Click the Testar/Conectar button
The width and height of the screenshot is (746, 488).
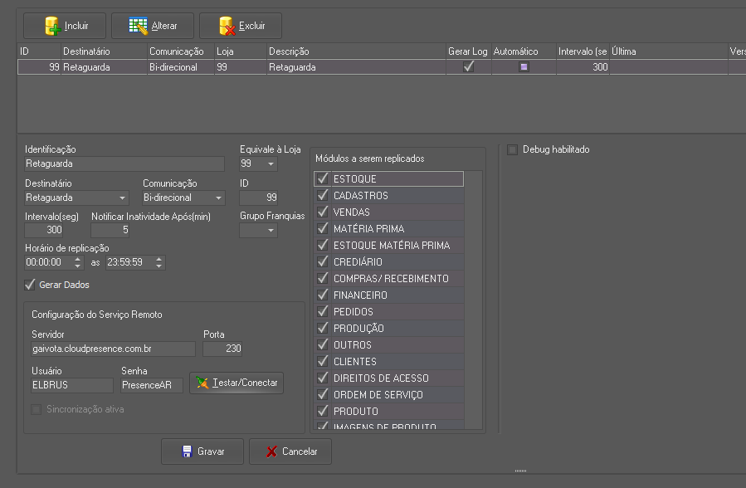click(x=236, y=383)
